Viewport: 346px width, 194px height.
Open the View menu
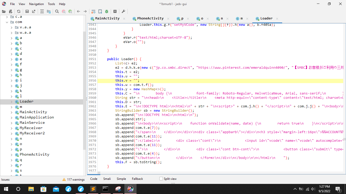22,4
